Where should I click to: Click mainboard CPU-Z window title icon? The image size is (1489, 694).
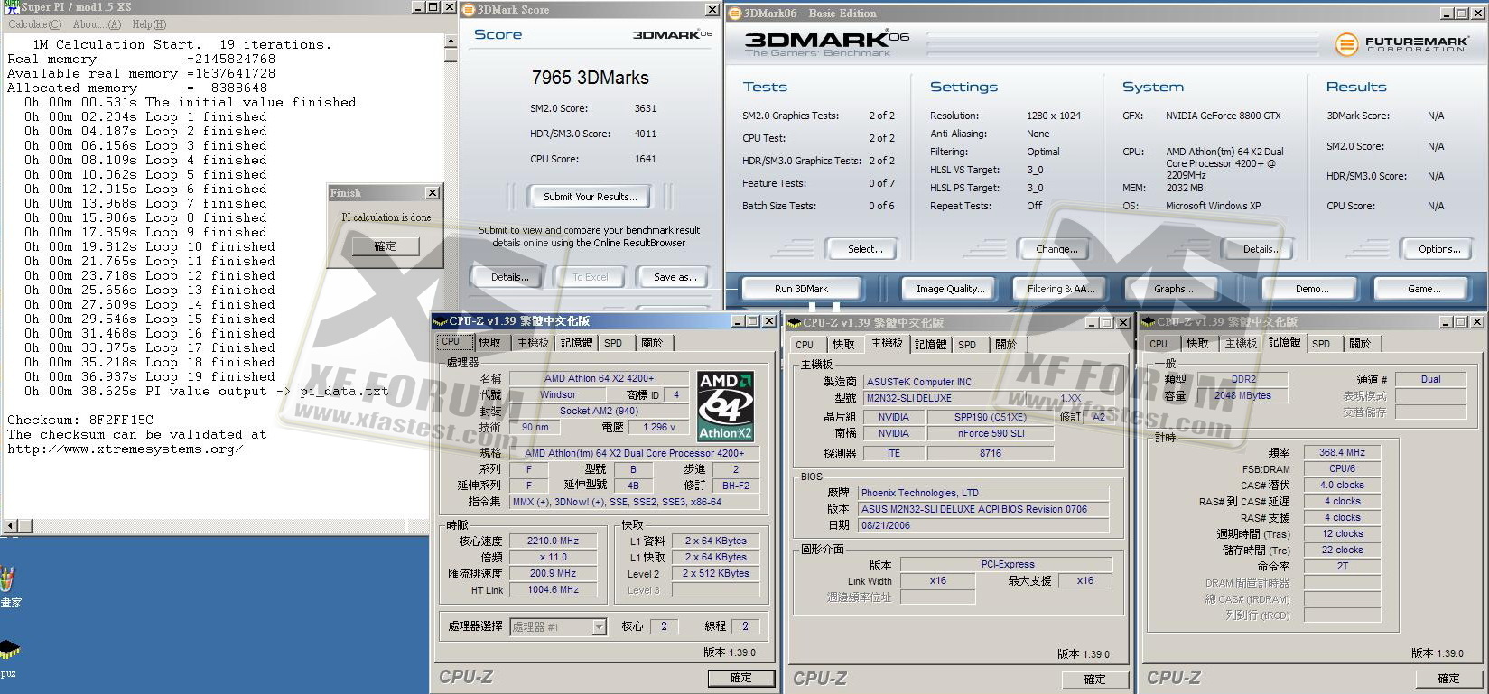pyautogui.click(x=795, y=323)
